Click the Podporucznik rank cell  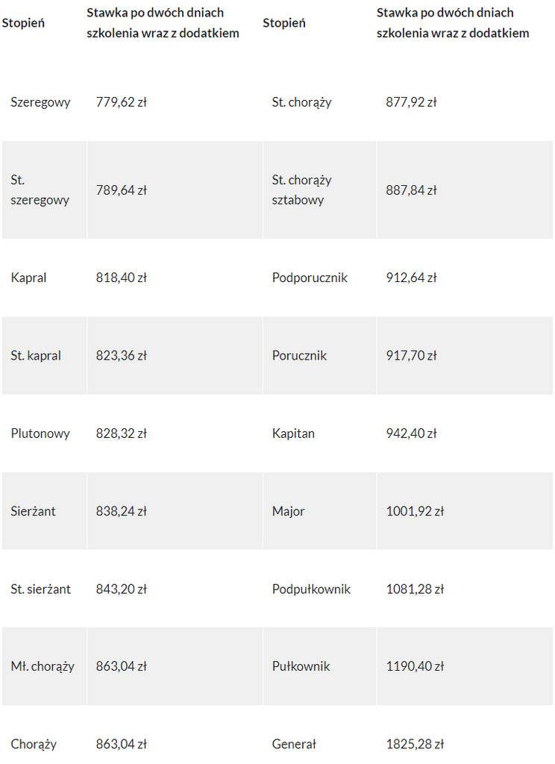pos(310,278)
